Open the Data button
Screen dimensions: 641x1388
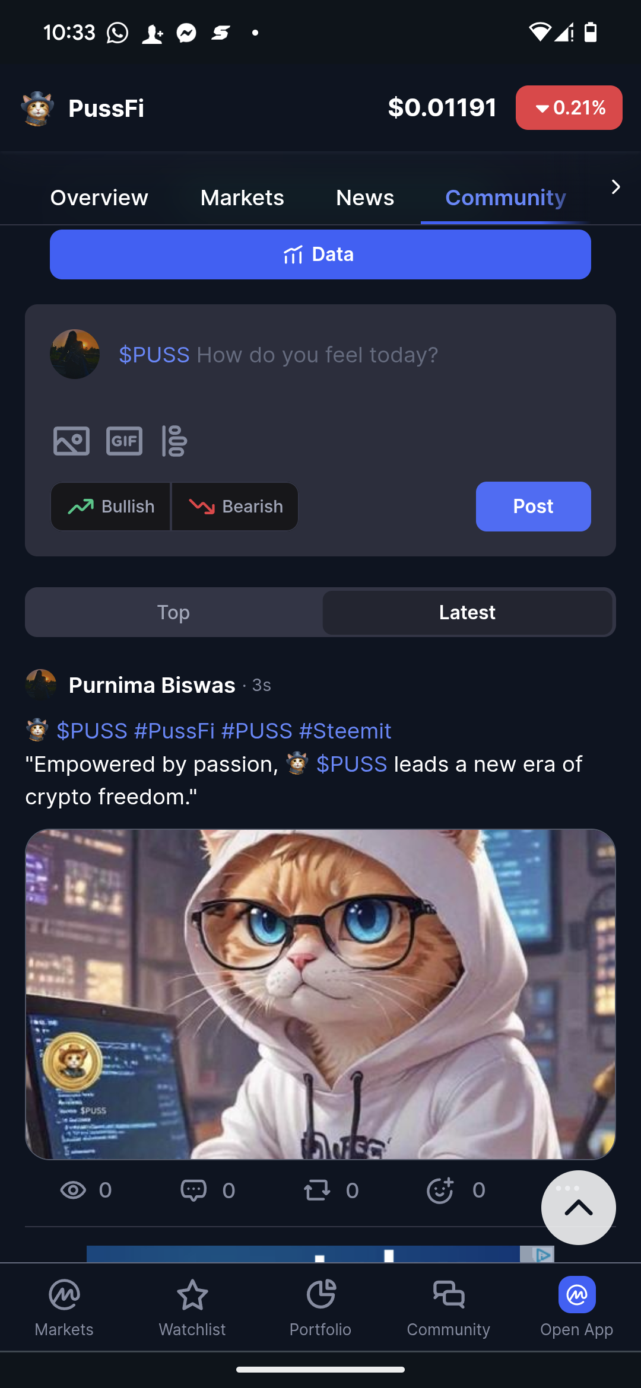tap(320, 254)
